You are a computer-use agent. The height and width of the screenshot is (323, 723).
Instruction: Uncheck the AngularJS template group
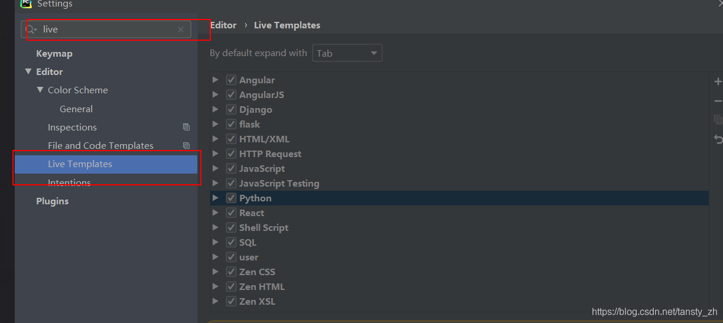point(231,94)
